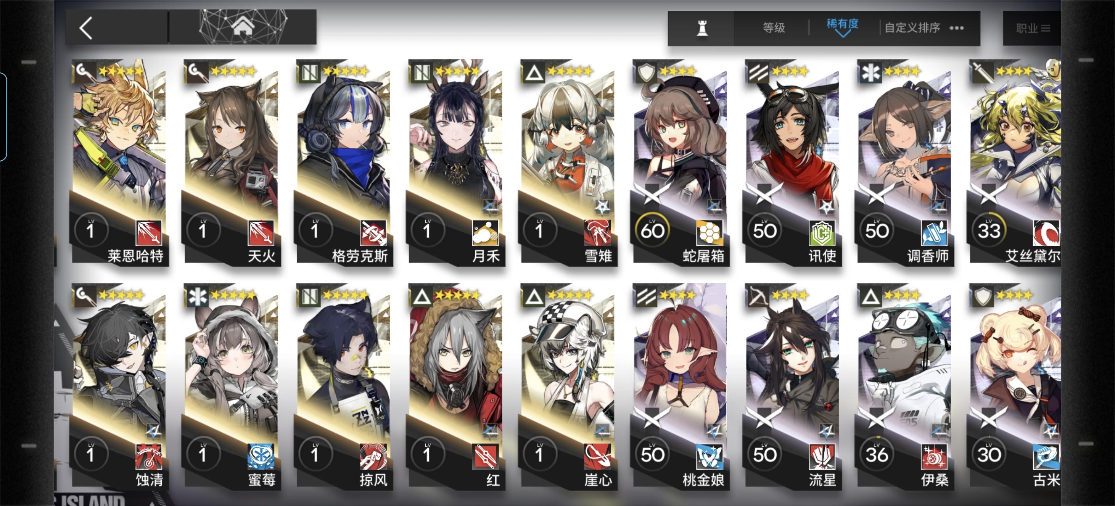Sort operators by 稀有度
The width and height of the screenshot is (1115, 506).
pyautogui.click(x=842, y=24)
